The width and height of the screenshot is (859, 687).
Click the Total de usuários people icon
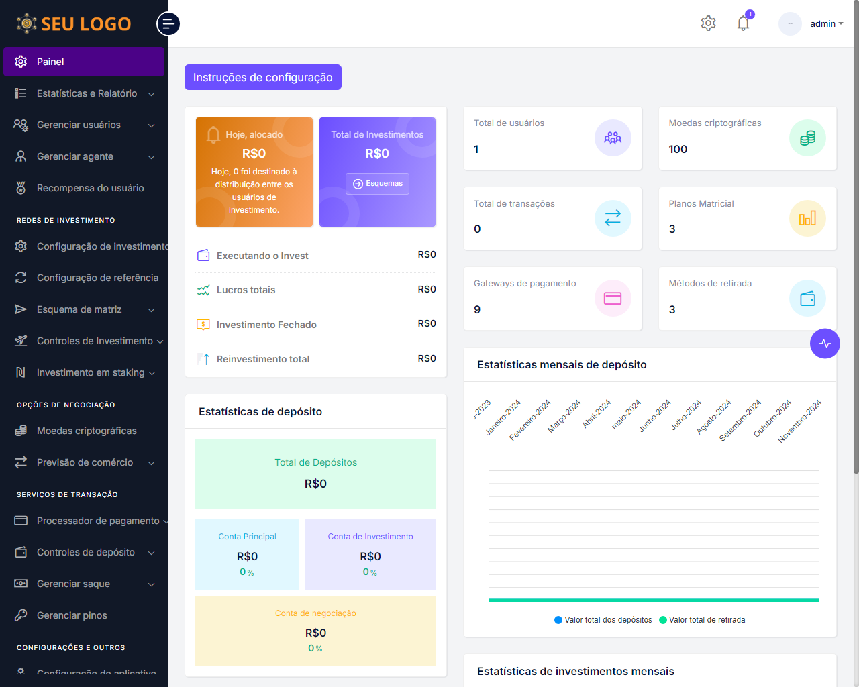(x=613, y=138)
